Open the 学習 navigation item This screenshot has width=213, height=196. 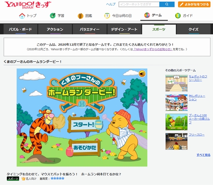click(x=57, y=15)
